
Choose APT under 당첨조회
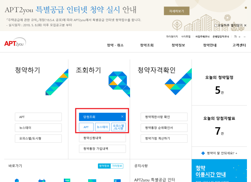(x=86, y=127)
